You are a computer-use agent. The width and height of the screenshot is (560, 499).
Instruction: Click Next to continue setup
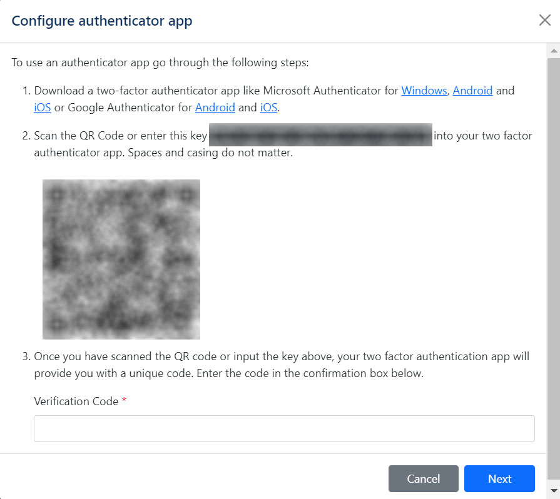pos(499,478)
